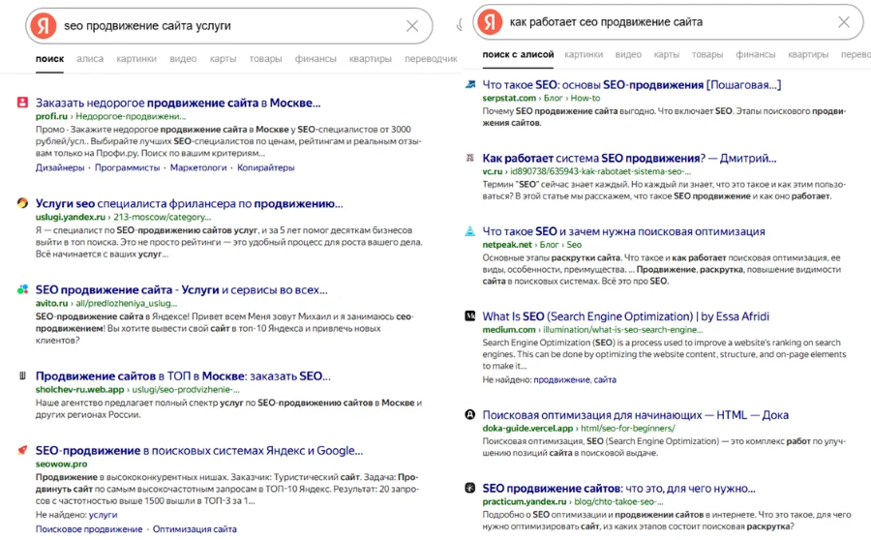Open 'Как работает система SEO продвижения?' result
This screenshot has height=540, width=871.
coord(629,159)
